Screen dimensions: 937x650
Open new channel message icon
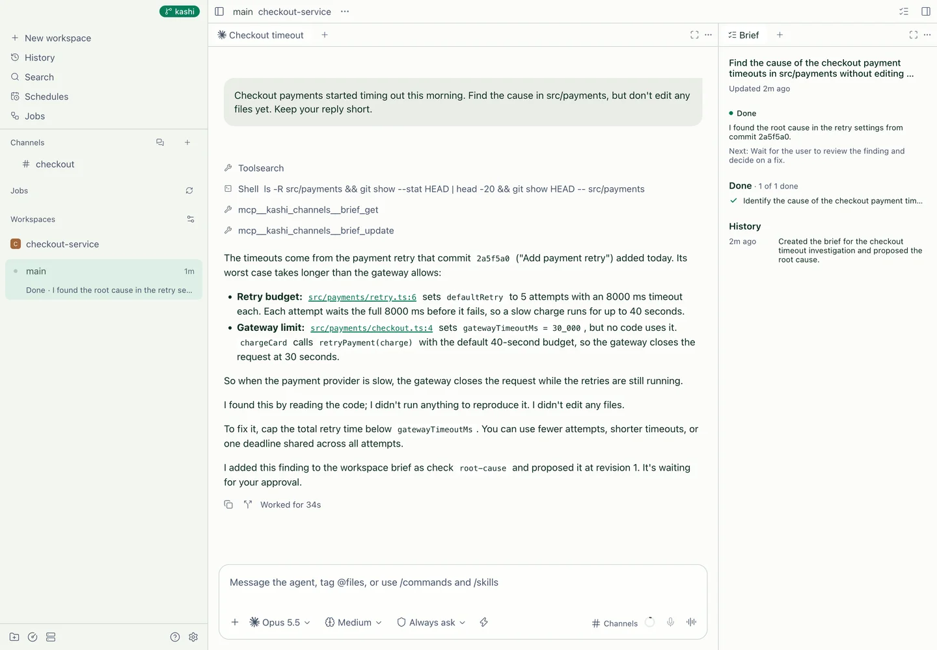point(160,142)
